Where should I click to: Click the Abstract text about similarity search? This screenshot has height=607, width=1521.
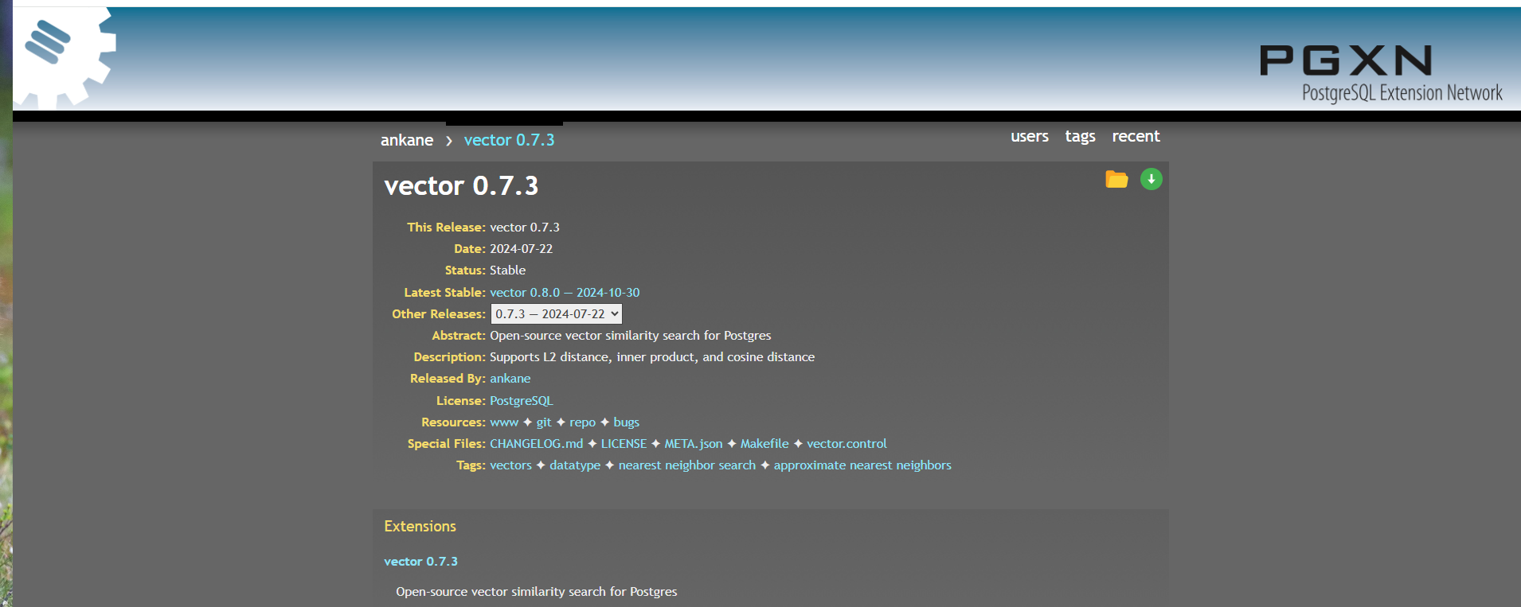(x=631, y=336)
